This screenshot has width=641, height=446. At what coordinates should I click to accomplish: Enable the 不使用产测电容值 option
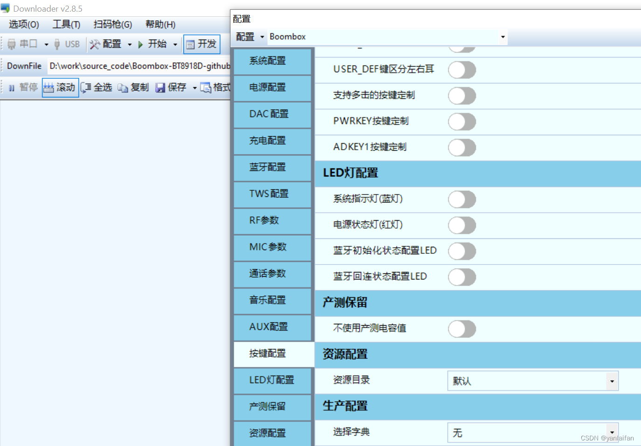click(x=462, y=328)
